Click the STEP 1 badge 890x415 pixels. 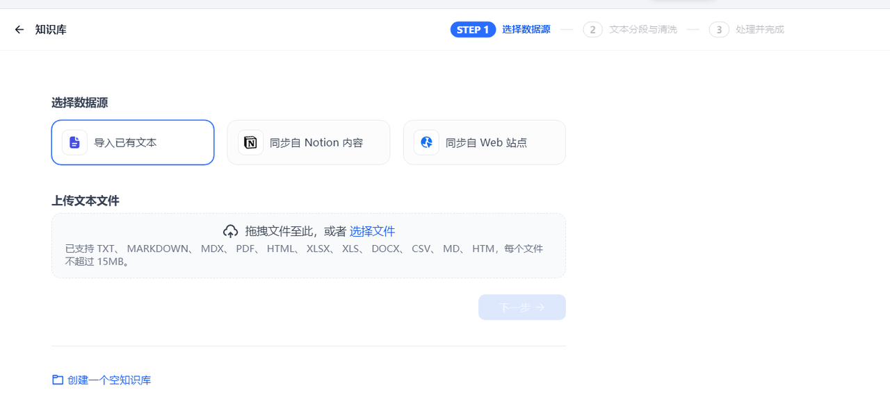(473, 30)
